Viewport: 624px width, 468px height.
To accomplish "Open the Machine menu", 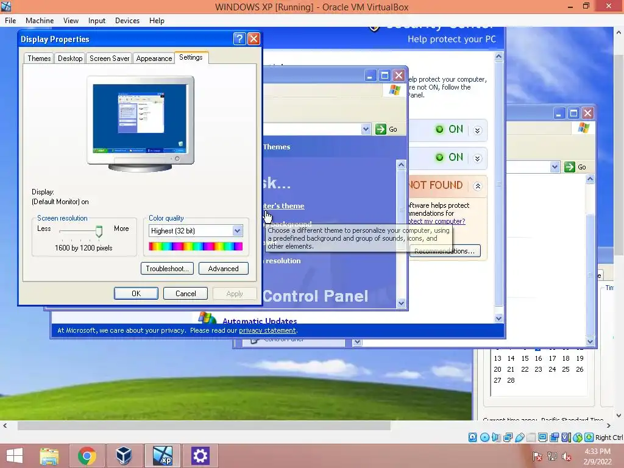I will [x=40, y=21].
